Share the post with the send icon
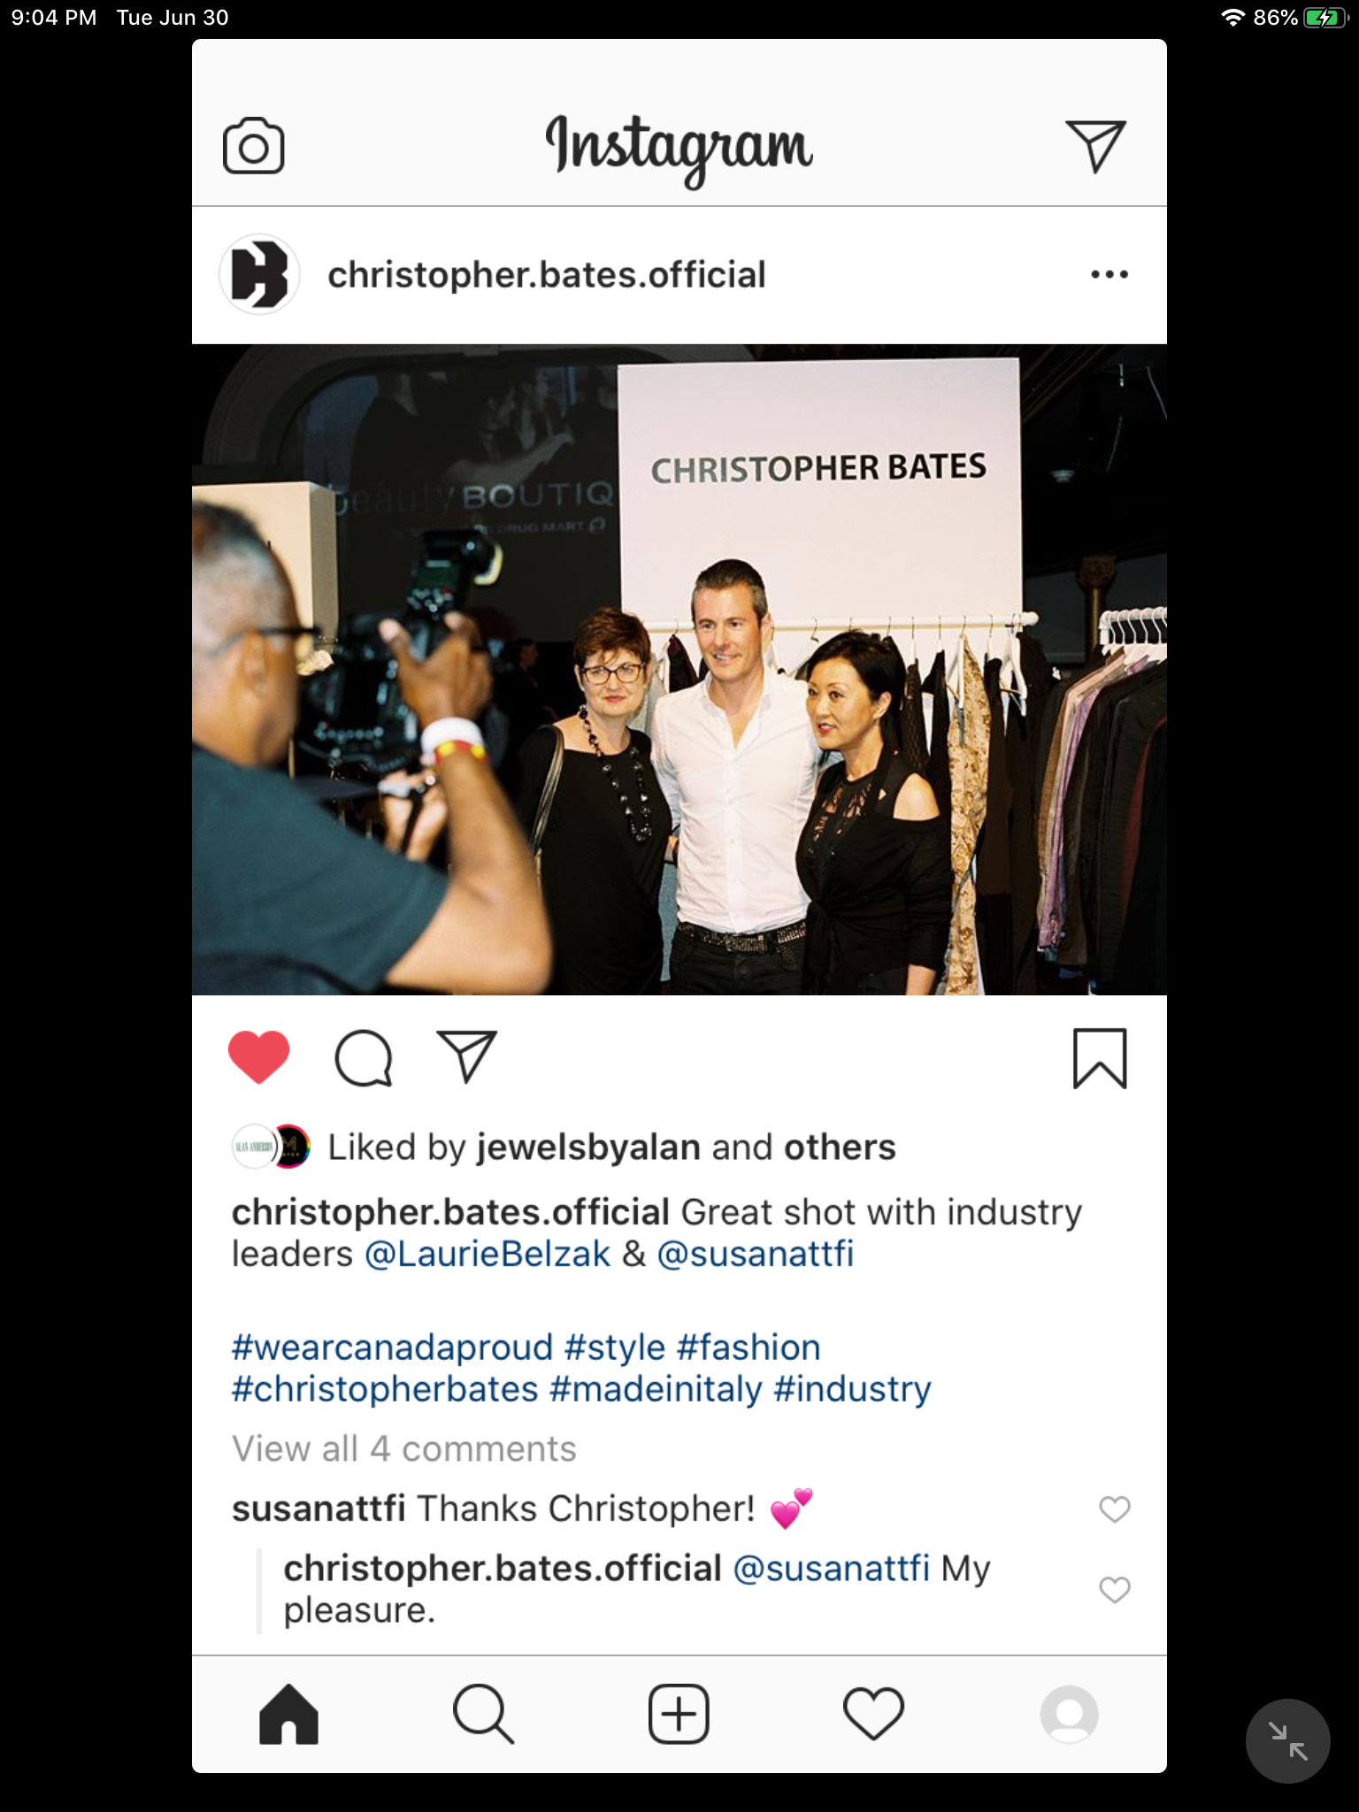The height and width of the screenshot is (1812, 1359). point(467,1056)
